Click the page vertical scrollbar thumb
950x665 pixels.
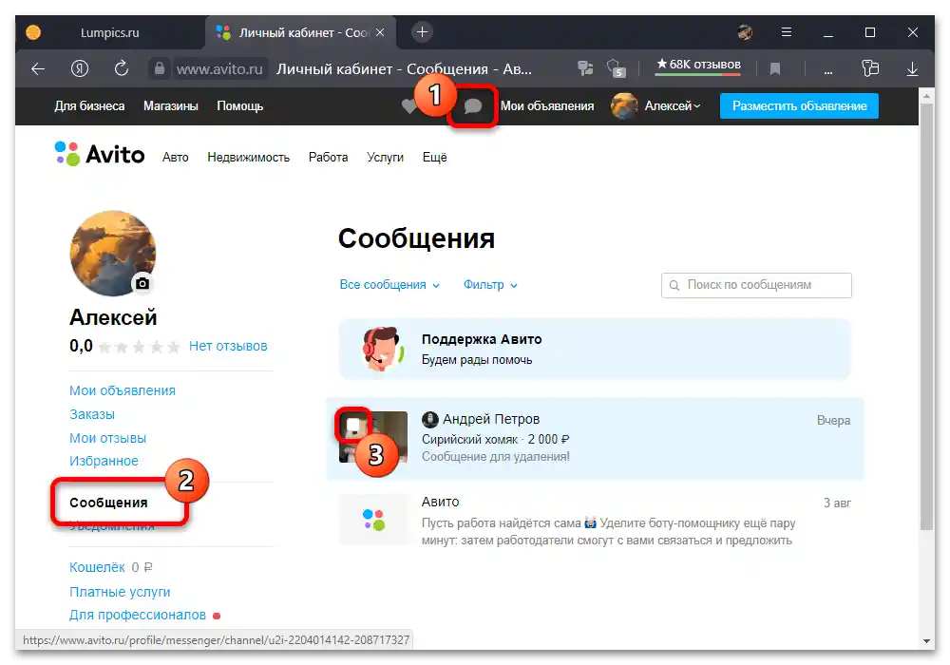coord(925,316)
